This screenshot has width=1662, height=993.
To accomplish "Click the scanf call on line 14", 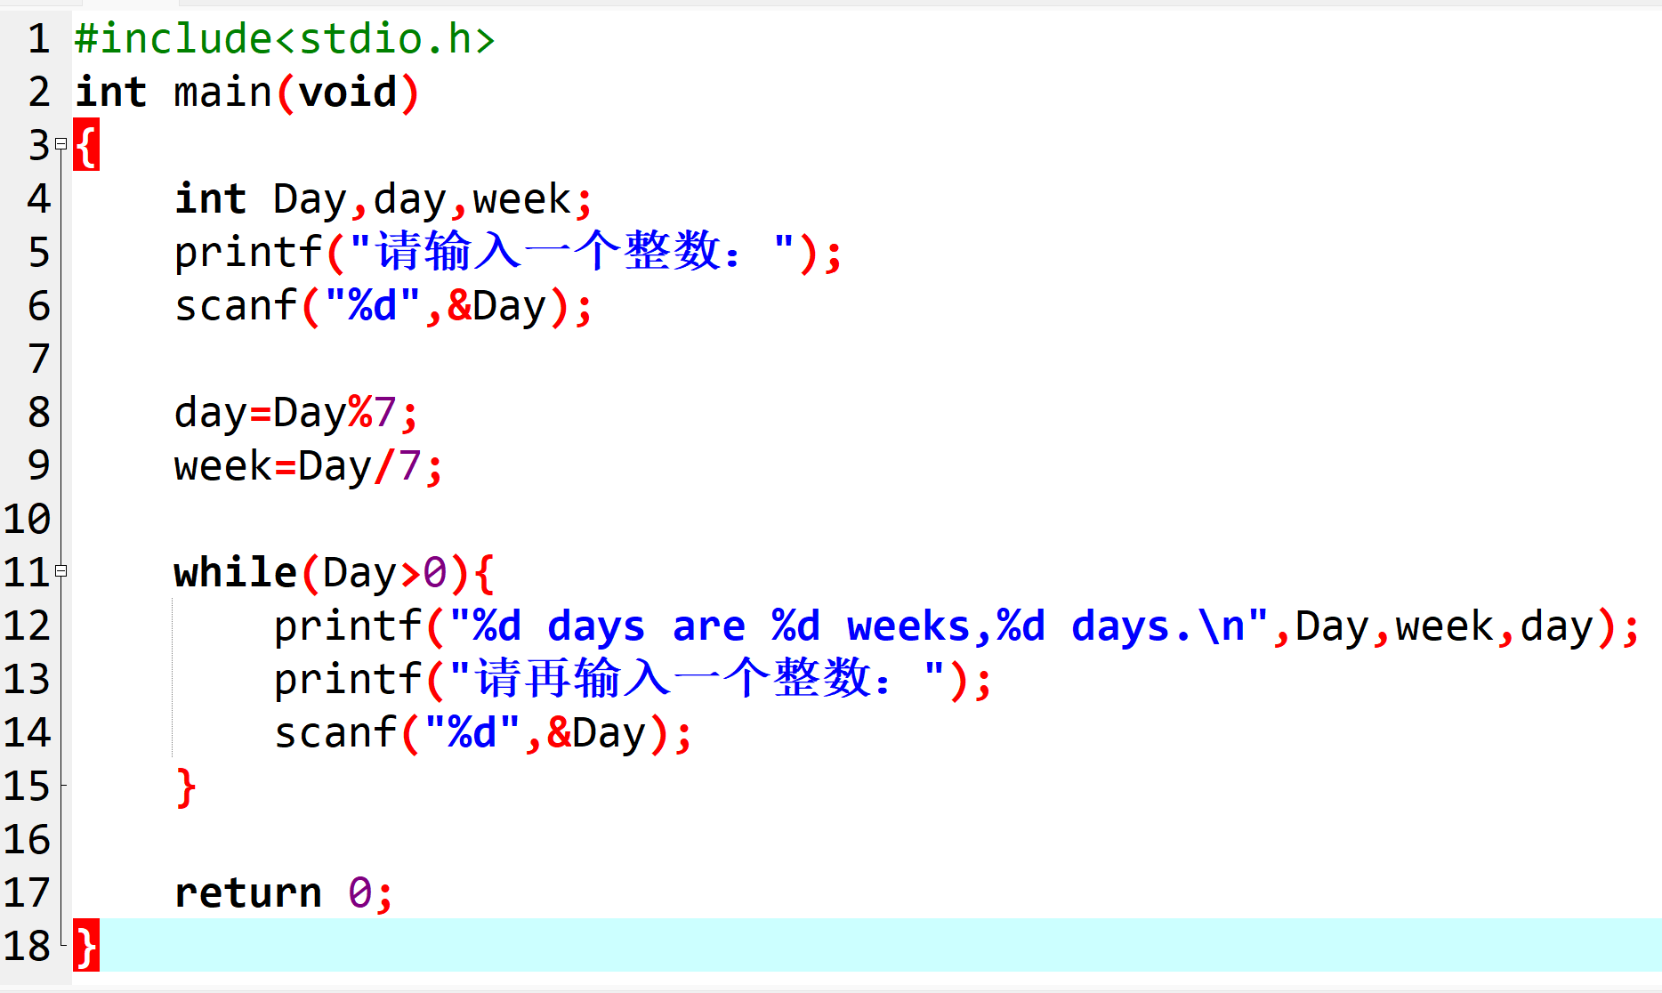I will click(483, 734).
